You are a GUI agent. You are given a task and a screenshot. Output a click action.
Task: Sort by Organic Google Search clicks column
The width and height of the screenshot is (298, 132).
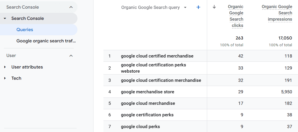(236, 16)
